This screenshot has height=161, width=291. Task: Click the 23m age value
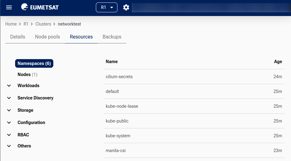click(x=278, y=151)
